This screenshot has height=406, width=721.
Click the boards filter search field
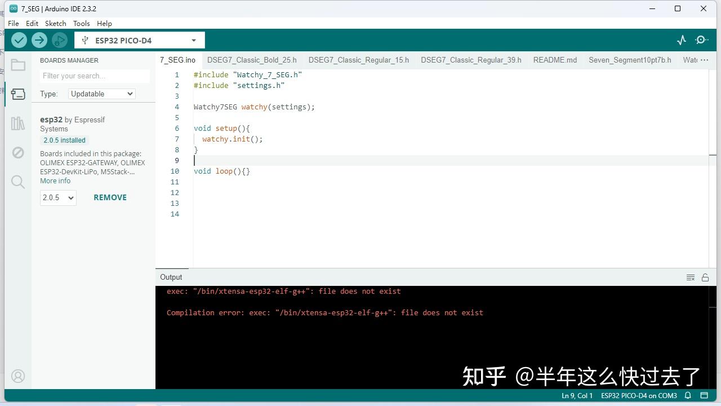coord(94,76)
